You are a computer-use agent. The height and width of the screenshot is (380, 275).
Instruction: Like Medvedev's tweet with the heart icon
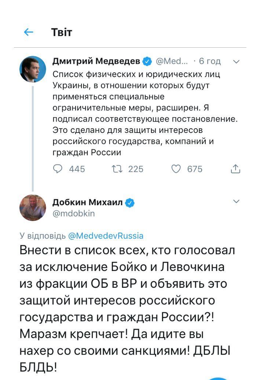[176, 169]
